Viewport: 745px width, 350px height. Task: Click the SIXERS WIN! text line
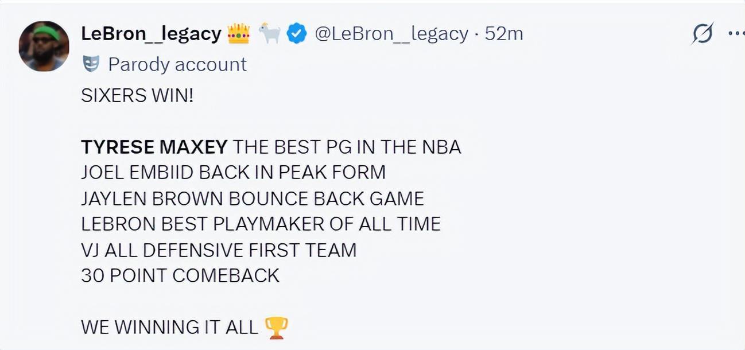(x=137, y=96)
